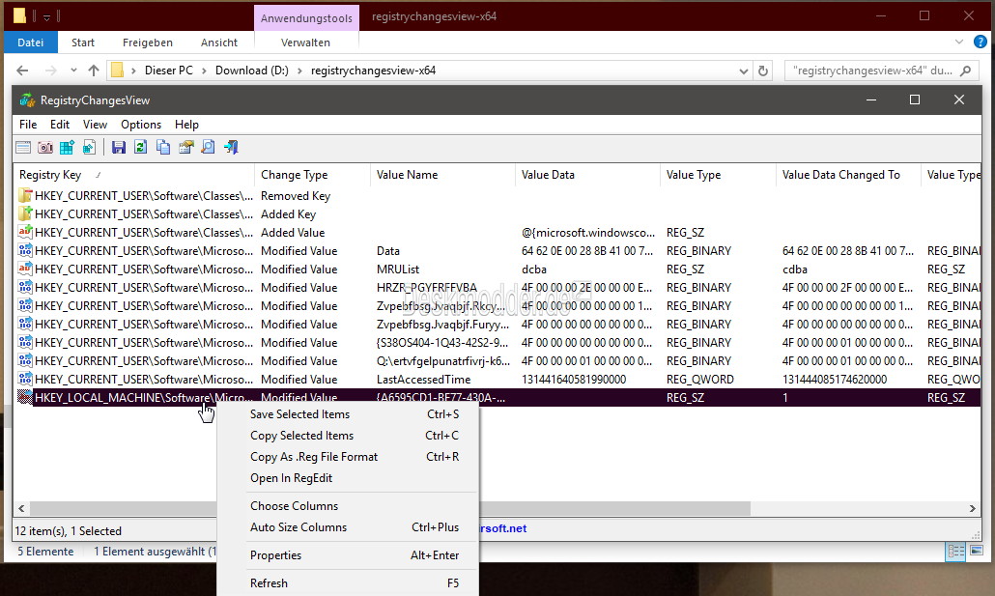Select the HRZR_PGYFRFFVBA value name cell

(x=426, y=288)
